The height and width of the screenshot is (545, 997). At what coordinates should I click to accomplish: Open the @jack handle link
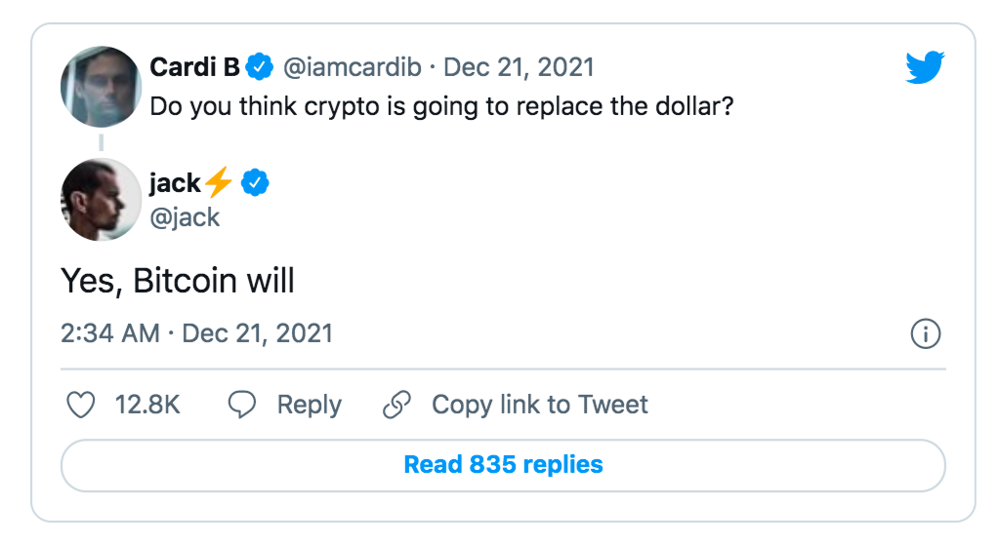(185, 216)
